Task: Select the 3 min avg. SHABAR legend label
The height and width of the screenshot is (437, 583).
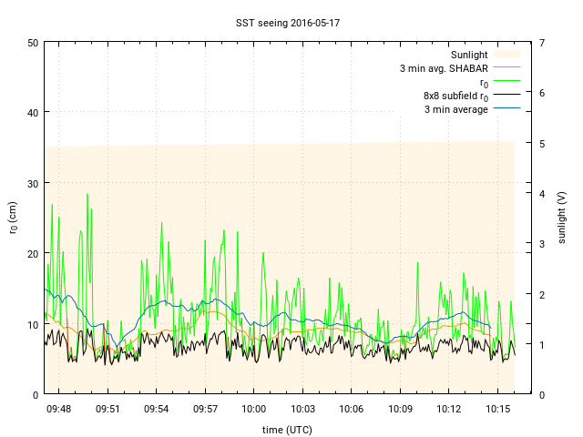Action: (x=444, y=68)
